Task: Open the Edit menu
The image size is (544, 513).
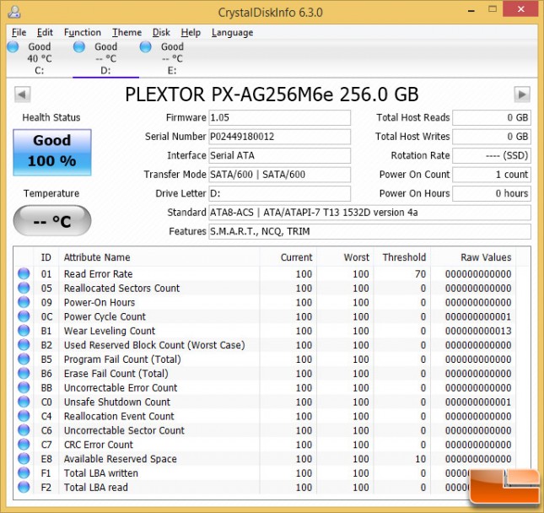Action: (45, 32)
